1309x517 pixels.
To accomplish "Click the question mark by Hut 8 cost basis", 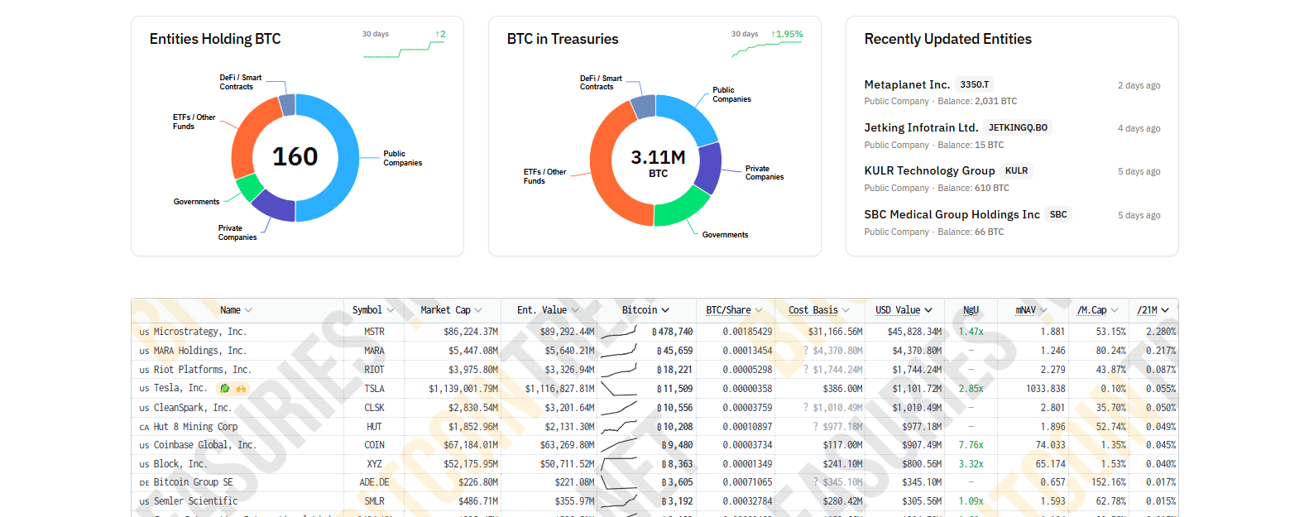I will [x=816, y=427].
